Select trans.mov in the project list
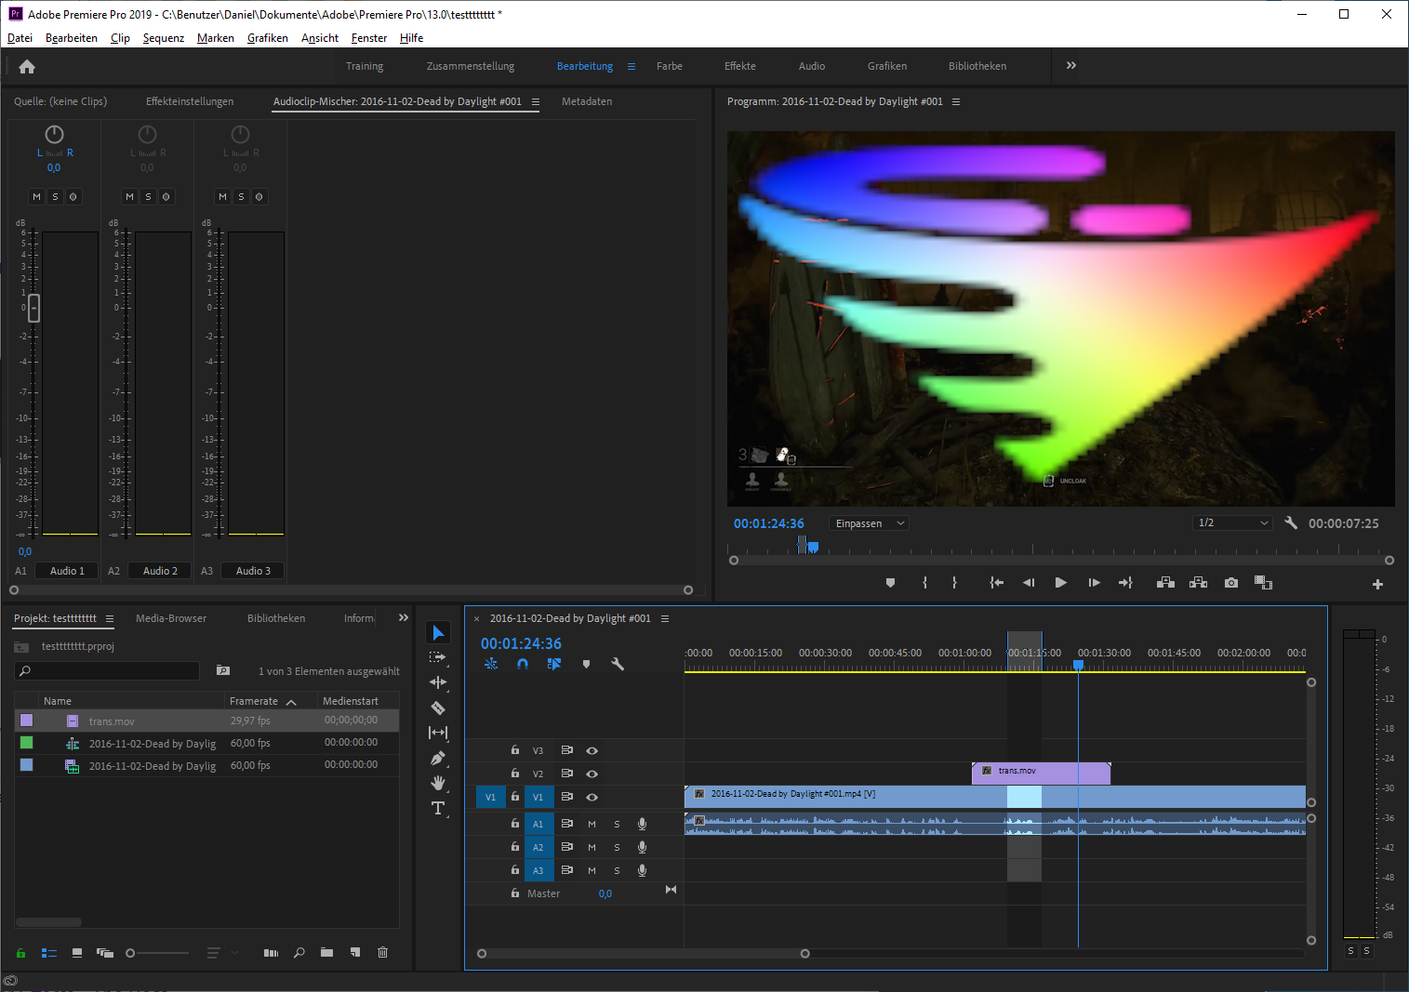 coord(112,721)
